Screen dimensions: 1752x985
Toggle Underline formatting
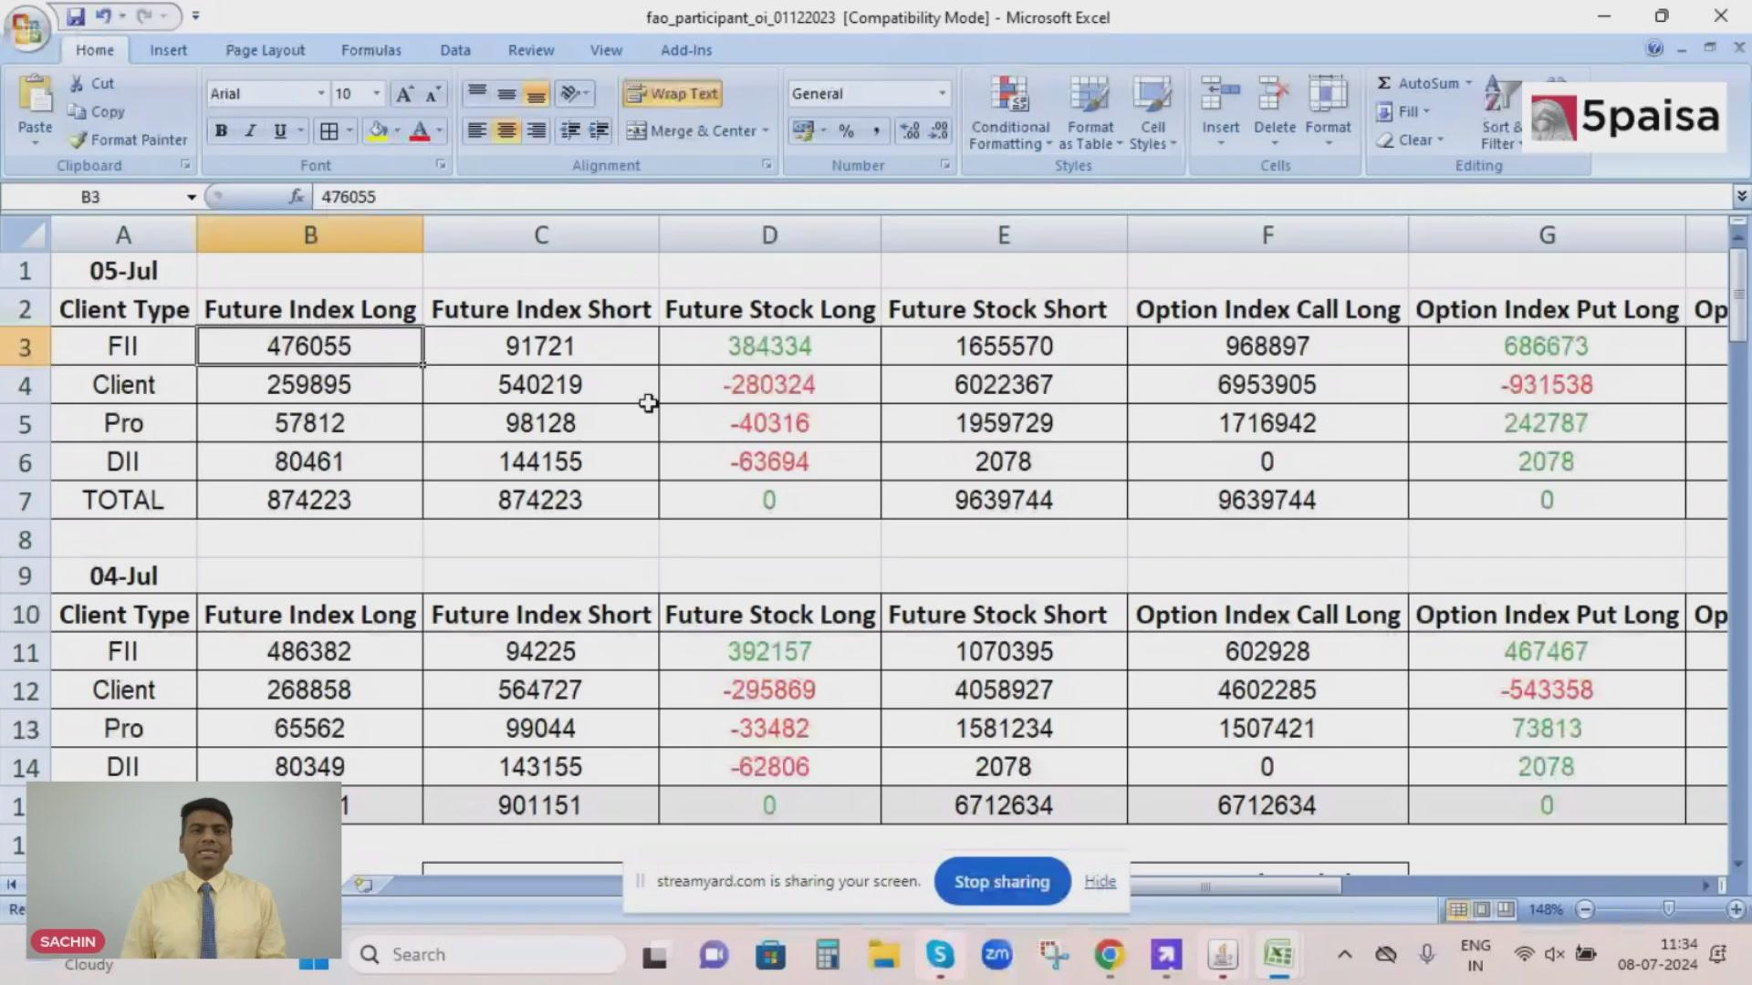[x=280, y=130]
